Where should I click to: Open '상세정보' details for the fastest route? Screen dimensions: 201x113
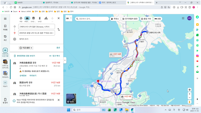point(24,76)
